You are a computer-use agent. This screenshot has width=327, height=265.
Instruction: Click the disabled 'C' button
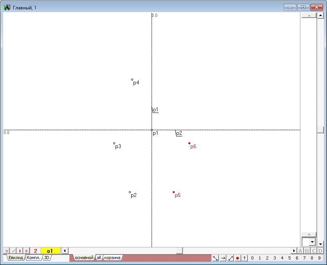tap(314, 251)
